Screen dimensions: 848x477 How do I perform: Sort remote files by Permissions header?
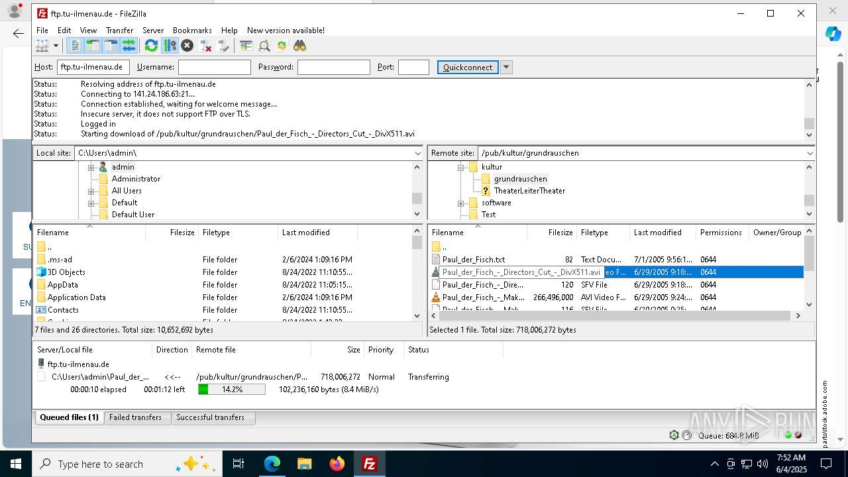[723, 233]
